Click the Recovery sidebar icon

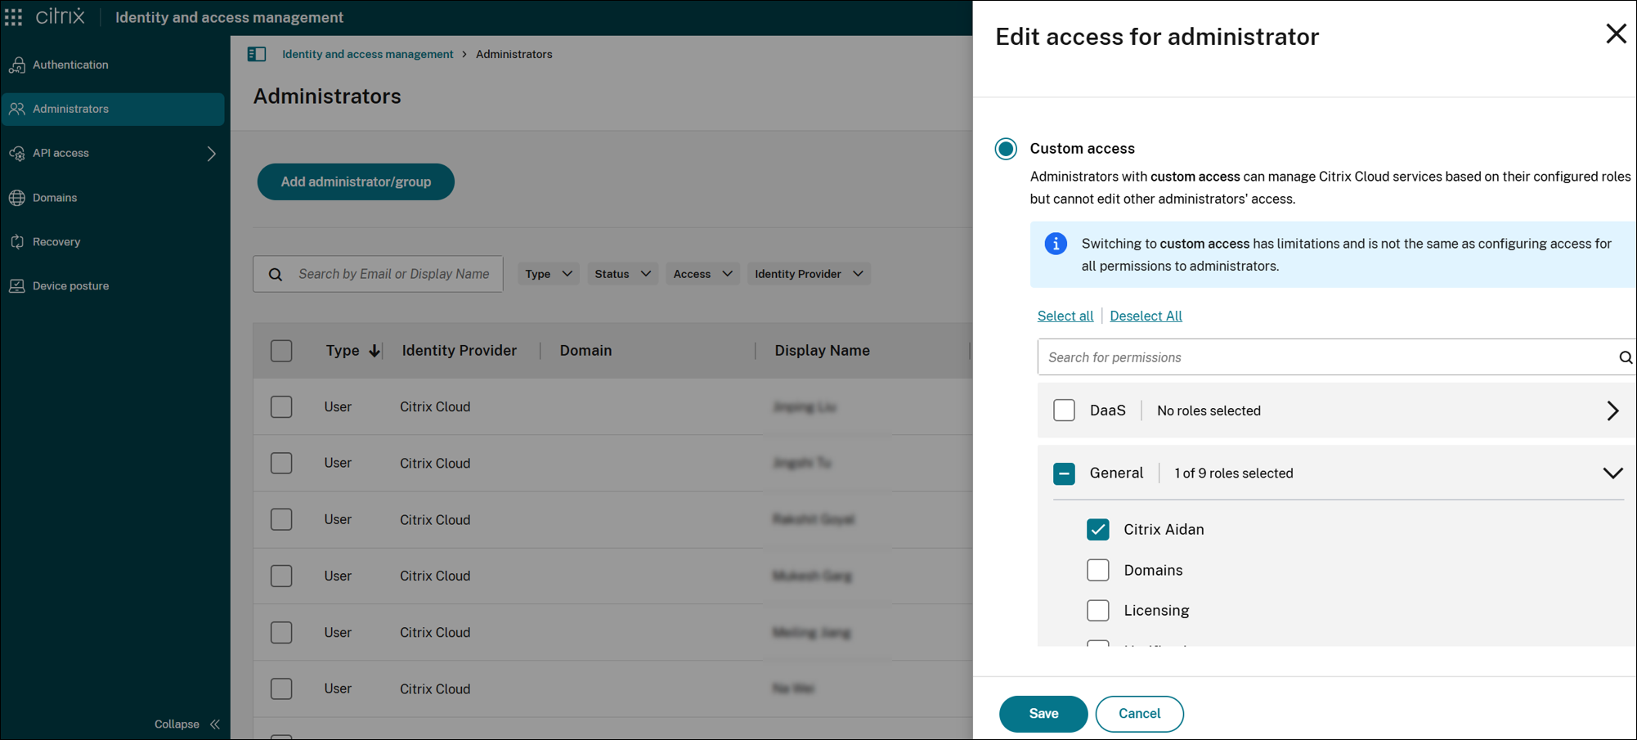(18, 241)
